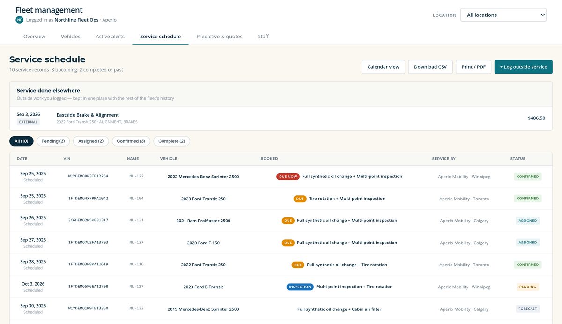
Task: Select 2021 Ram ProMaster 2500 vehicle
Action: click(x=203, y=221)
